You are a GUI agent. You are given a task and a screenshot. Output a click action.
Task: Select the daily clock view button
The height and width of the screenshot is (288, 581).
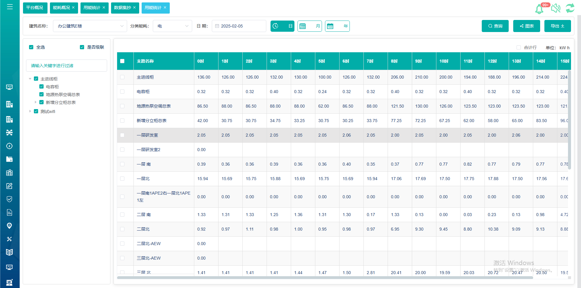click(x=282, y=26)
